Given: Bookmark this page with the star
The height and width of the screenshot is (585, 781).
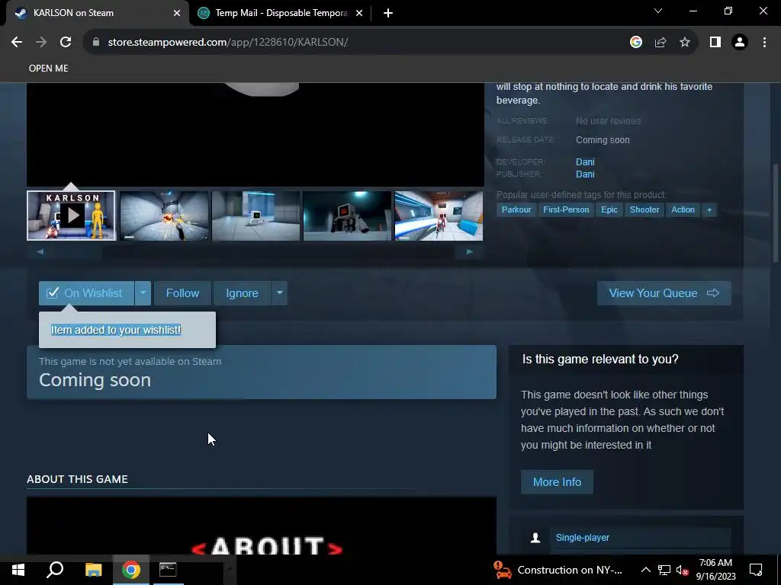Looking at the screenshot, I should coord(685,43).
